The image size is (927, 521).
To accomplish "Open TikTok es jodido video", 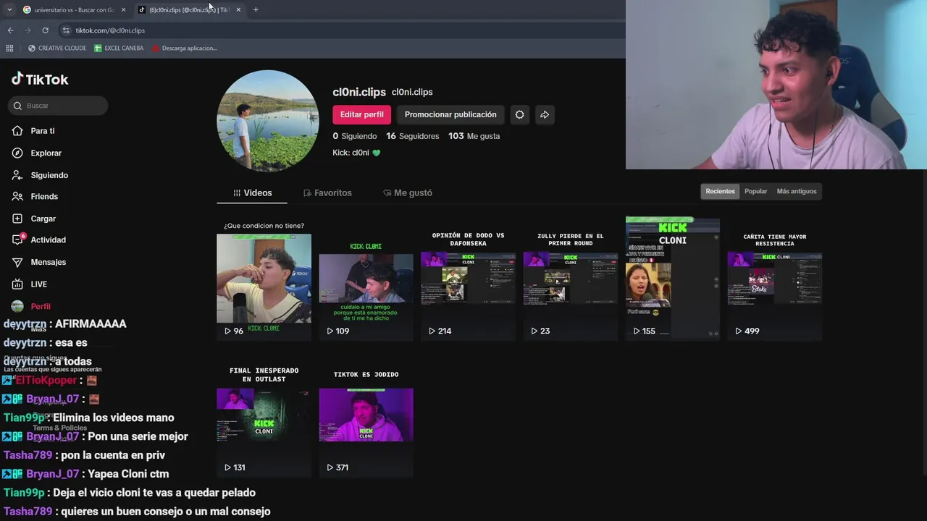I will coord(366,416).
